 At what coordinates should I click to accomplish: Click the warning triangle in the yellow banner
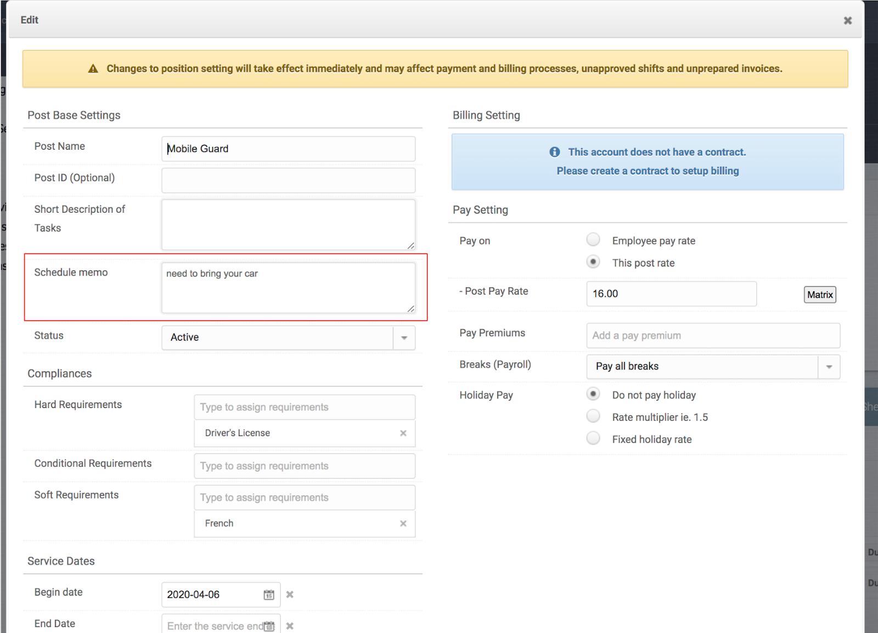point(93,68)
